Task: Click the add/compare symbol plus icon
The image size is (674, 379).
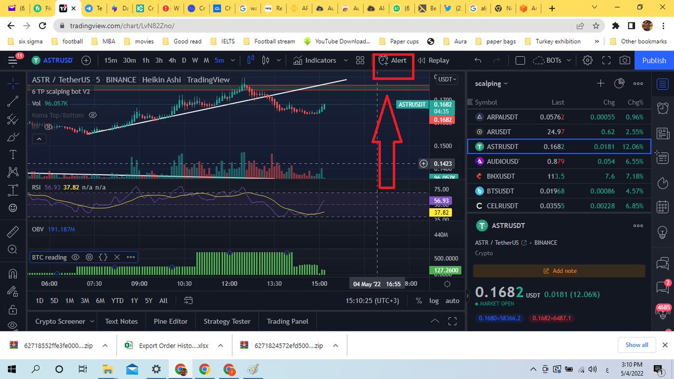Action: [x=86, y=60]
